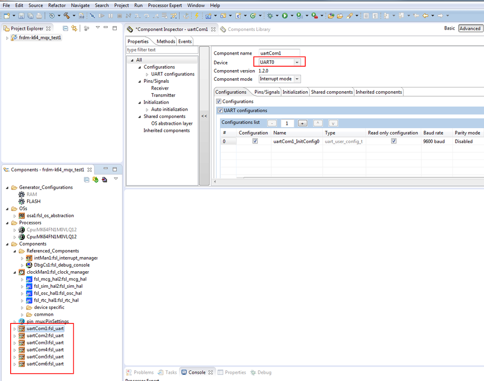The width and height of the screenshot is (484, 381).
Task: Expand UART configurations in the filter tree
Action: coord(147,74)
